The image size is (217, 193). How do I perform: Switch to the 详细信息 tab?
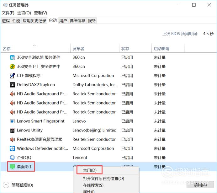(x=77, y=21)
